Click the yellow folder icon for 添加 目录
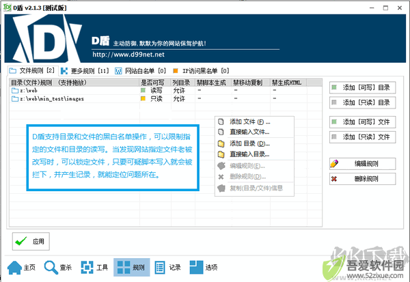Image resolution: width=410 pixels, height=282 pixels. tap(221, 144)
